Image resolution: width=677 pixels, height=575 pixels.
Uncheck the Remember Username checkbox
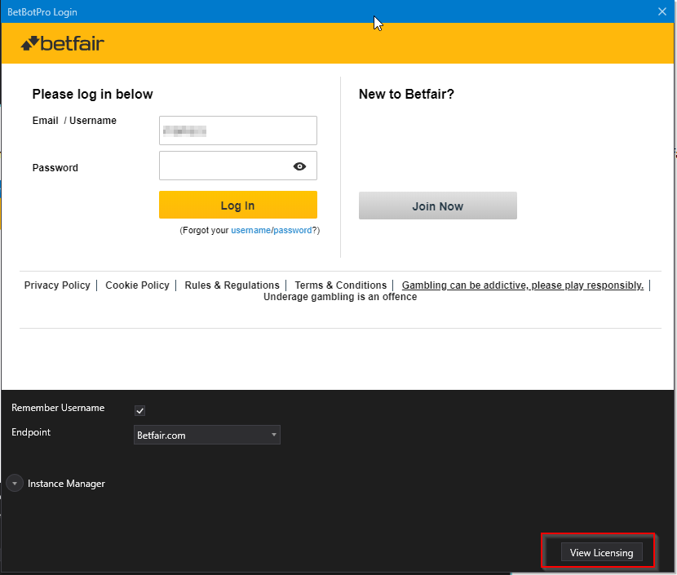pos(140,410)
